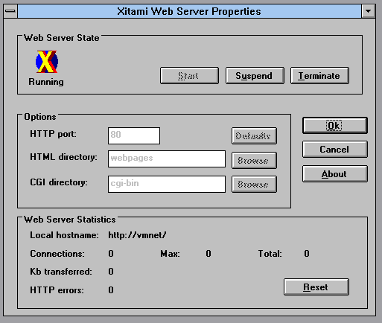382x323 pixels.
Task: Suspend the web server
Action: (255, 75)
